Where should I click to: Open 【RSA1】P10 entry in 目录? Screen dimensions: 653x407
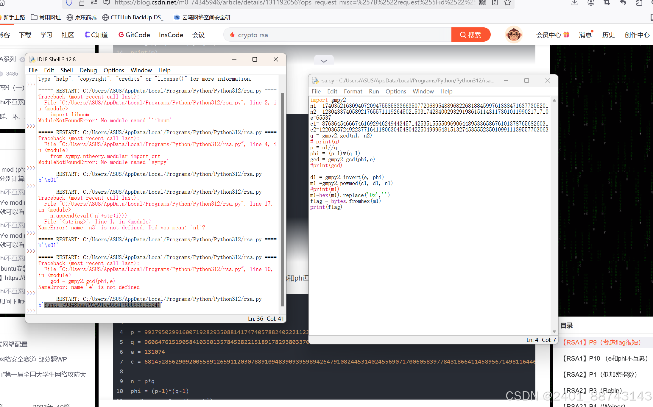[604, 359]
